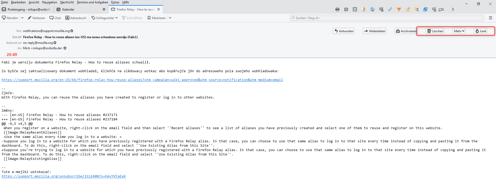Click the blue globe W icon
Image resolution: width=496 pixels, height=182 pixels.
(373, 9)
